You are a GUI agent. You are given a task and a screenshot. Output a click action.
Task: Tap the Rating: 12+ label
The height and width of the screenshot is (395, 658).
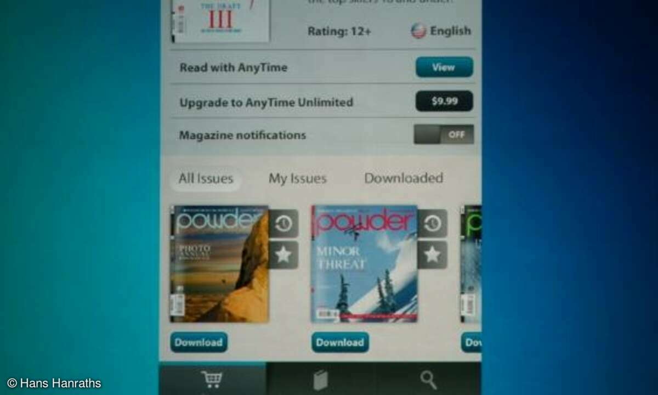tap(339, 31)
